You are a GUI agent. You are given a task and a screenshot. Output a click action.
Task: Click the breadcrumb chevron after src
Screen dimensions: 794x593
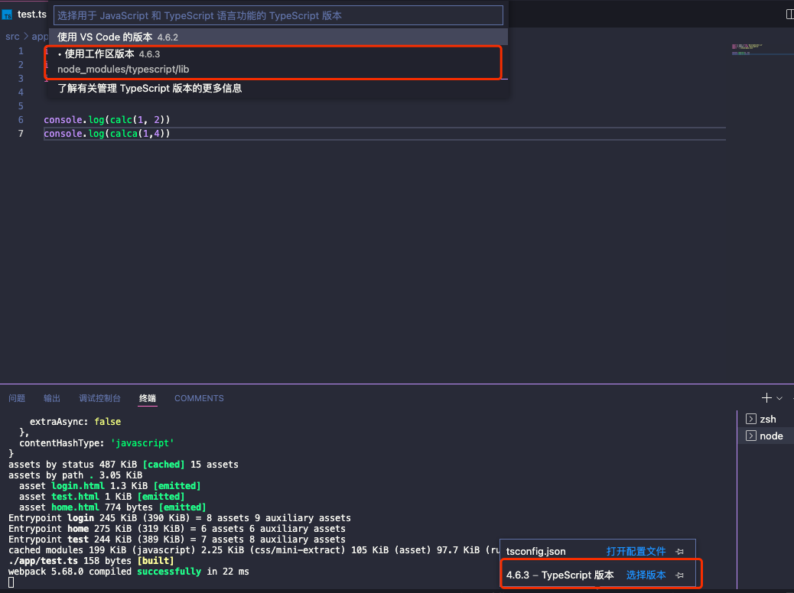[x=26, y=37]
